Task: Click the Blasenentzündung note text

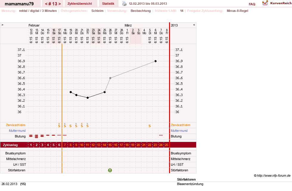Action: (x=190, y=184)
